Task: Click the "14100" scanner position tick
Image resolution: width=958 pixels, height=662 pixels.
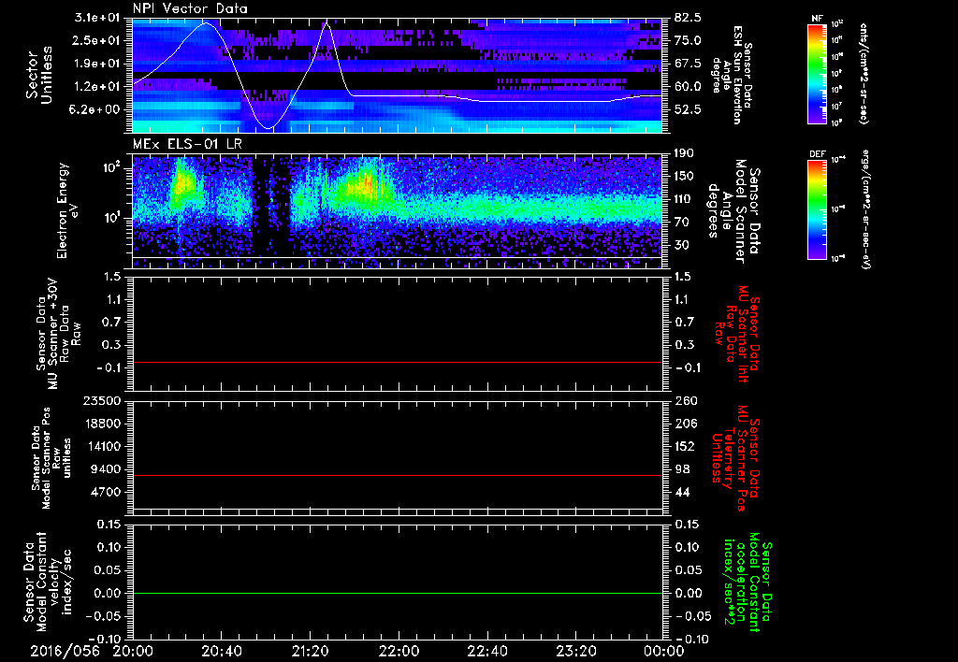Action: 103,446
